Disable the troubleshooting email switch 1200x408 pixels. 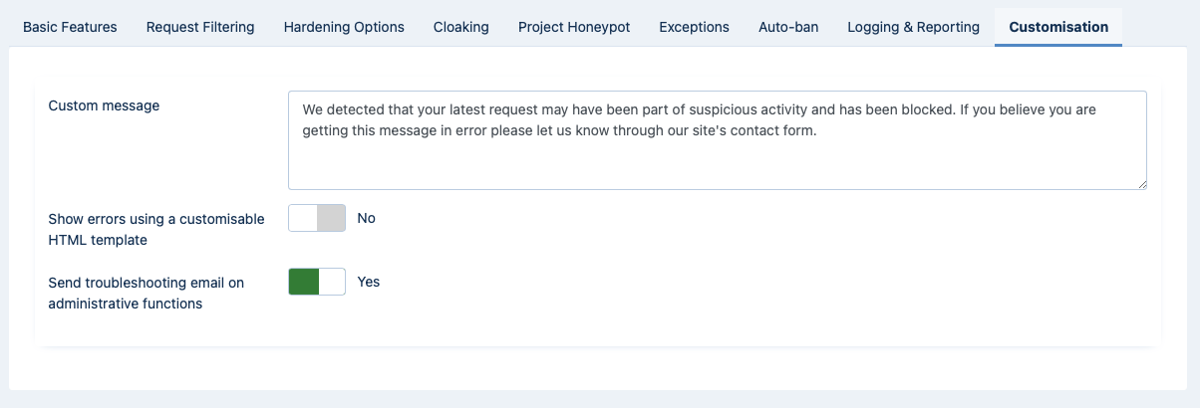point(317,282)
